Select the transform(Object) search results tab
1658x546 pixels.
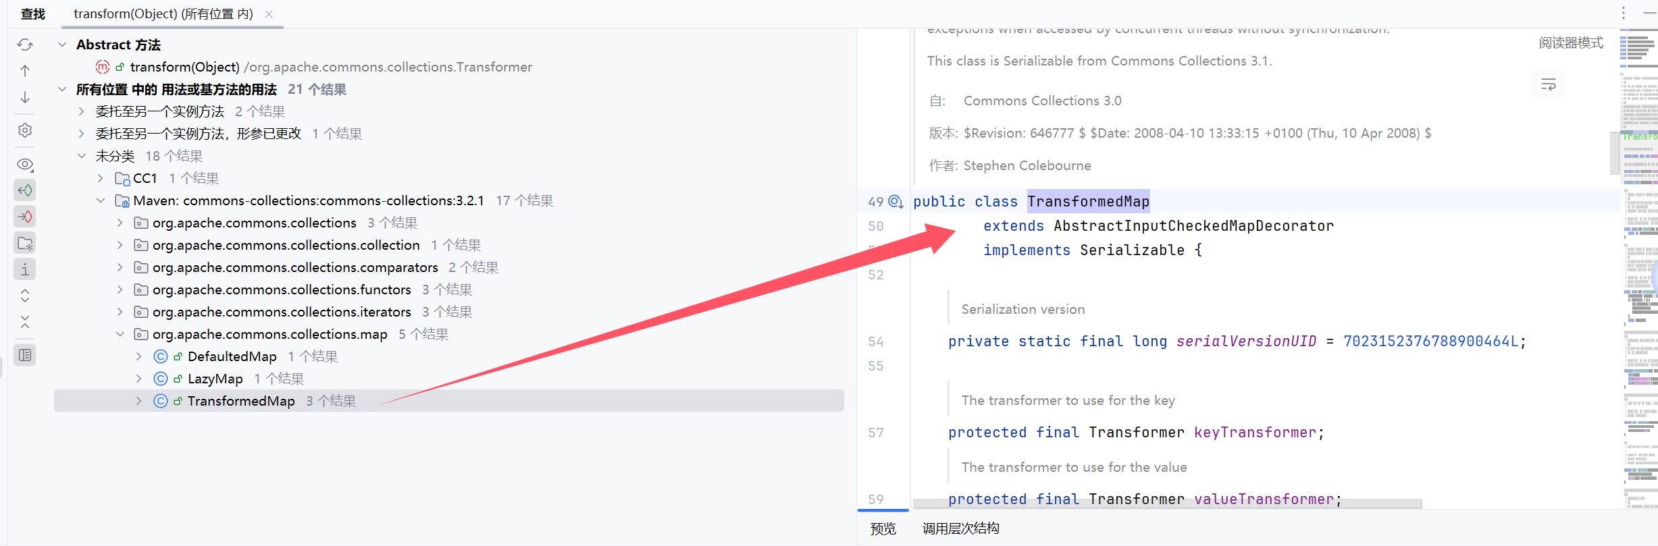163,14
